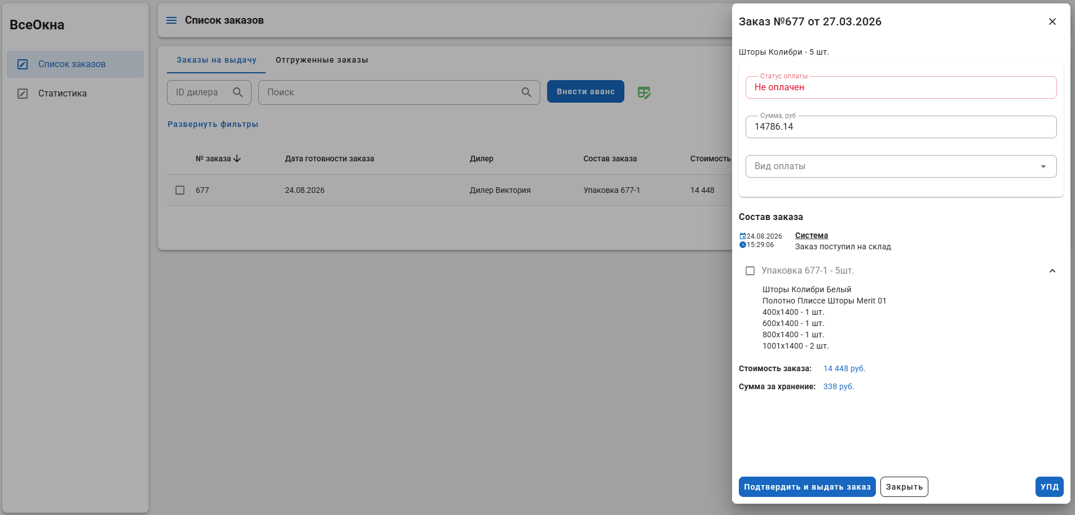Click the green table edit icon

tap(644, 93)
